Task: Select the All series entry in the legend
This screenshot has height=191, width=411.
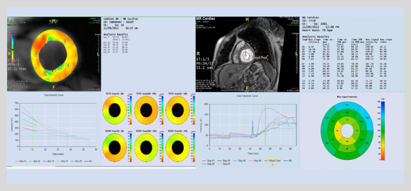Action: [289, 161]
